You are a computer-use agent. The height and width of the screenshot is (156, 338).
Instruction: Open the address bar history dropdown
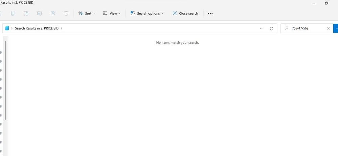click(x=261, y=28)
